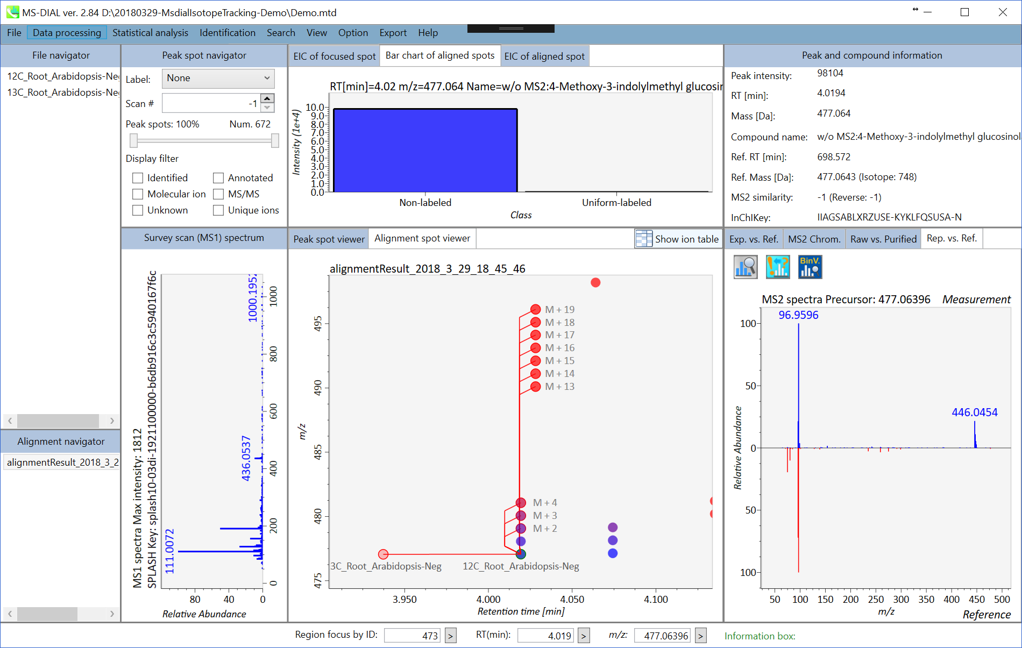Enable the Molecular ion filter

(x=138, y=194)
